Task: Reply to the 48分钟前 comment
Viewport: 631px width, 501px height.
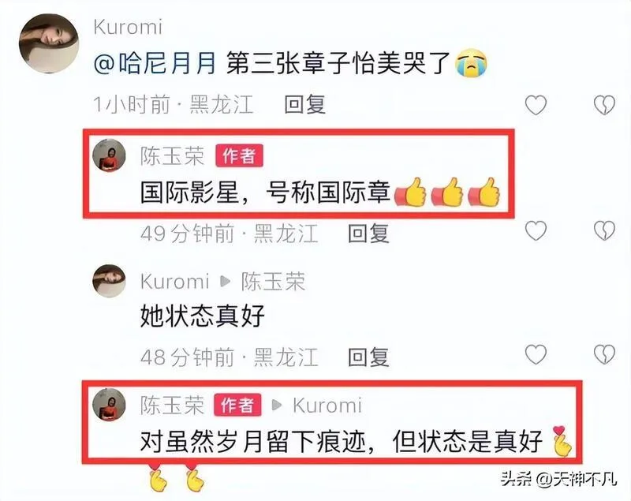Action: click(368, 357)
